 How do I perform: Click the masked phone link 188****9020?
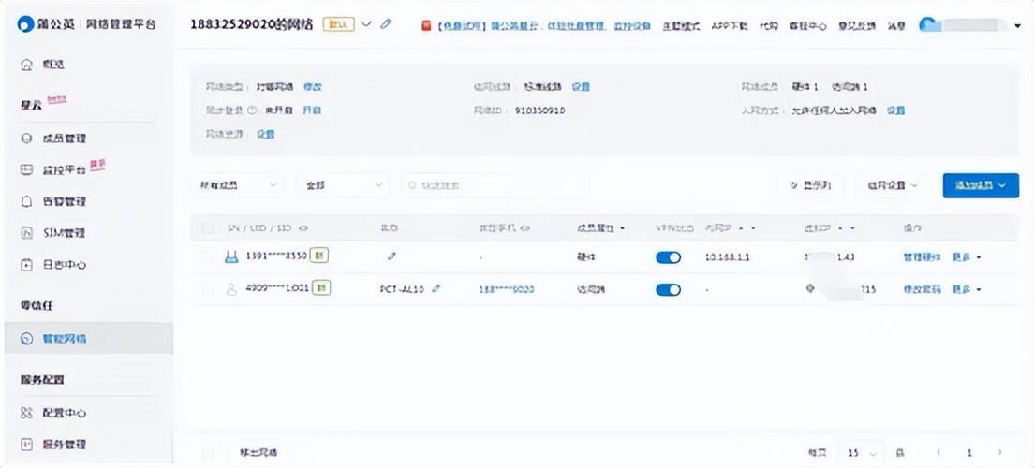[x=506, y=290]
